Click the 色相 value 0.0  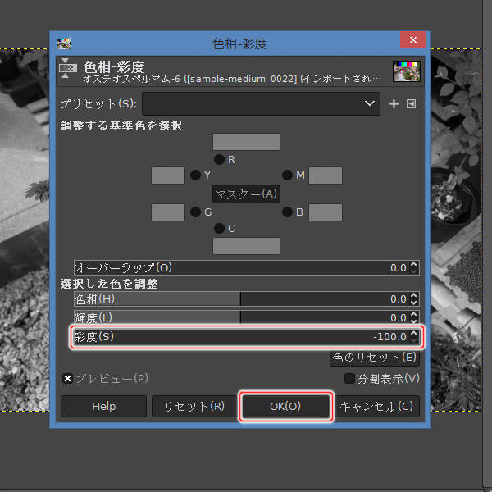pos(399,299)
